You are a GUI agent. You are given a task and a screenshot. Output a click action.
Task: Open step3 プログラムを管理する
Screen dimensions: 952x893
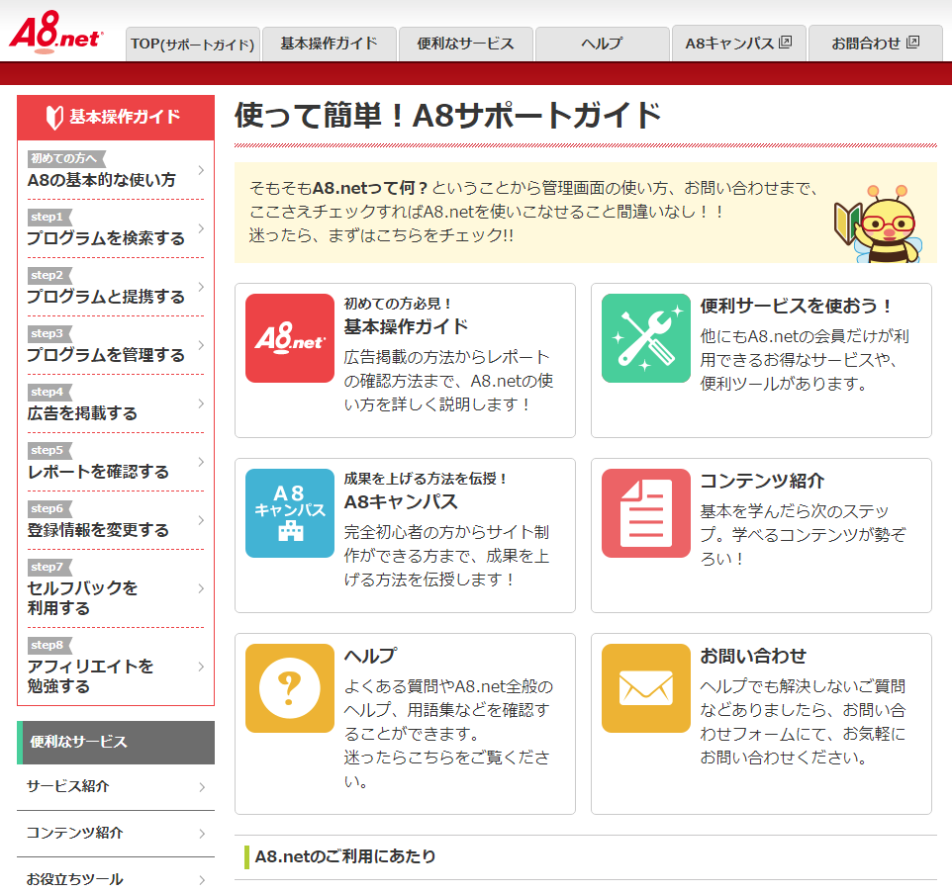point(116,345)
